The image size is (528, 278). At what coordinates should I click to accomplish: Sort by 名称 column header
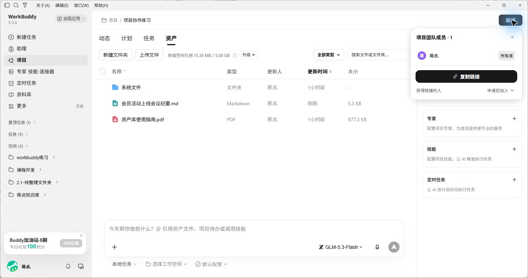point(119,71)
